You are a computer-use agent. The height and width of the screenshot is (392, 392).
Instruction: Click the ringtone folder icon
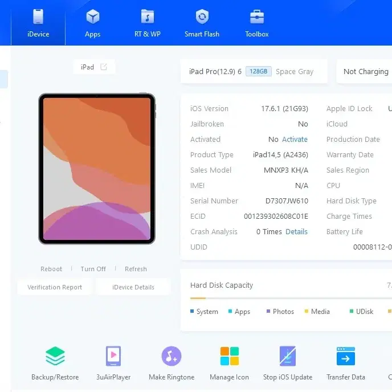147,17
